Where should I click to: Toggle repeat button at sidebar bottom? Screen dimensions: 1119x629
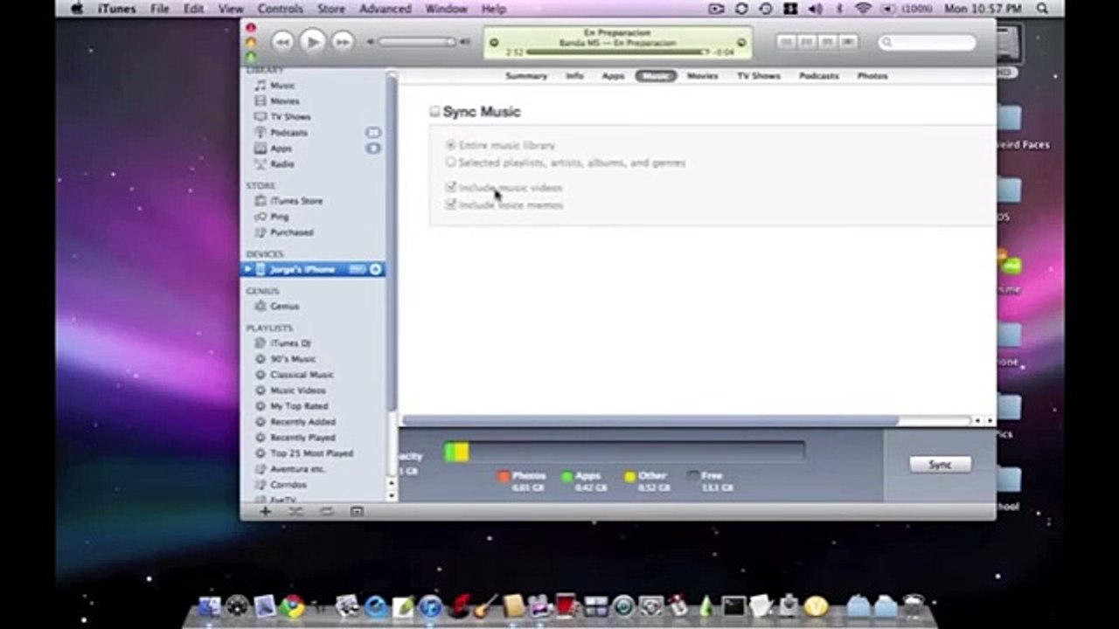[x=326, y=511]
